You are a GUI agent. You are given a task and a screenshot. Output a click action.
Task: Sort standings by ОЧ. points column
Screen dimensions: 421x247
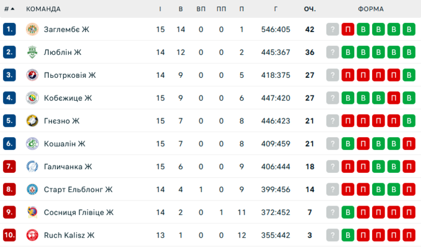click(310, 9)
